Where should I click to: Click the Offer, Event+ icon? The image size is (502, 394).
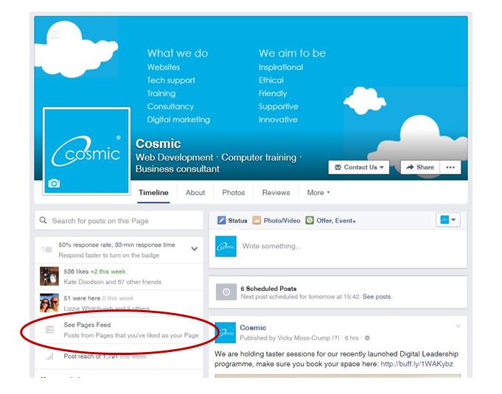(x=310, y=220)
